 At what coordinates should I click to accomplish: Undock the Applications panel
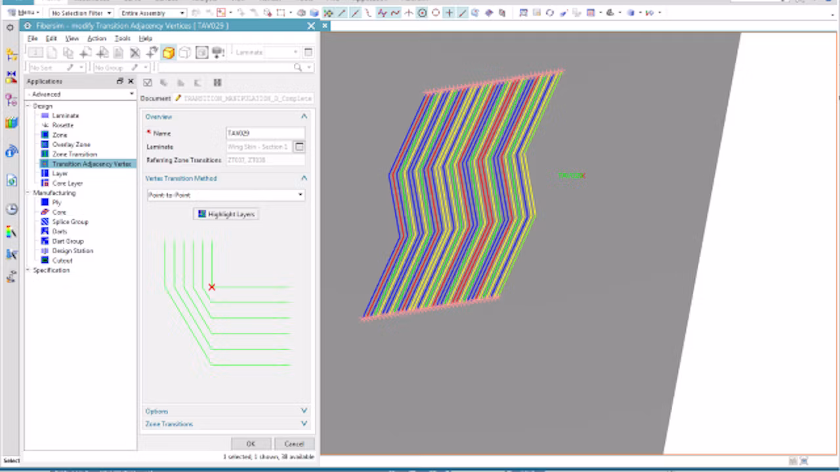119,81
